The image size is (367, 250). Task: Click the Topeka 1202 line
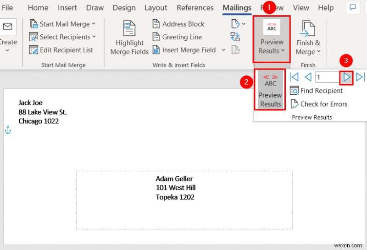175,197
